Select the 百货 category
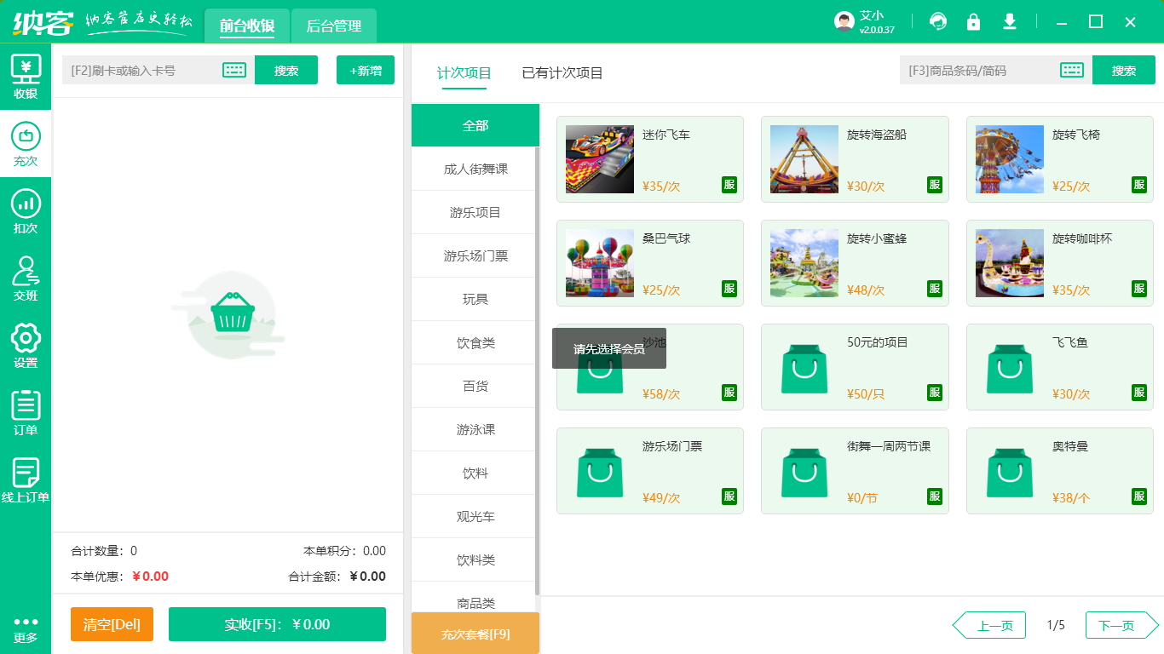 pos(475,386)
